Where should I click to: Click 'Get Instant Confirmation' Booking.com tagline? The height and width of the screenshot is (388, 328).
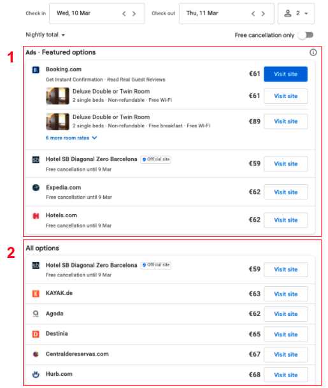point(75,80)
